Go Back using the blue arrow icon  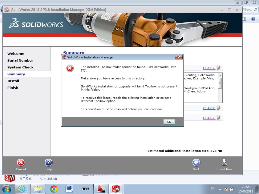click(x=196, y=163)
